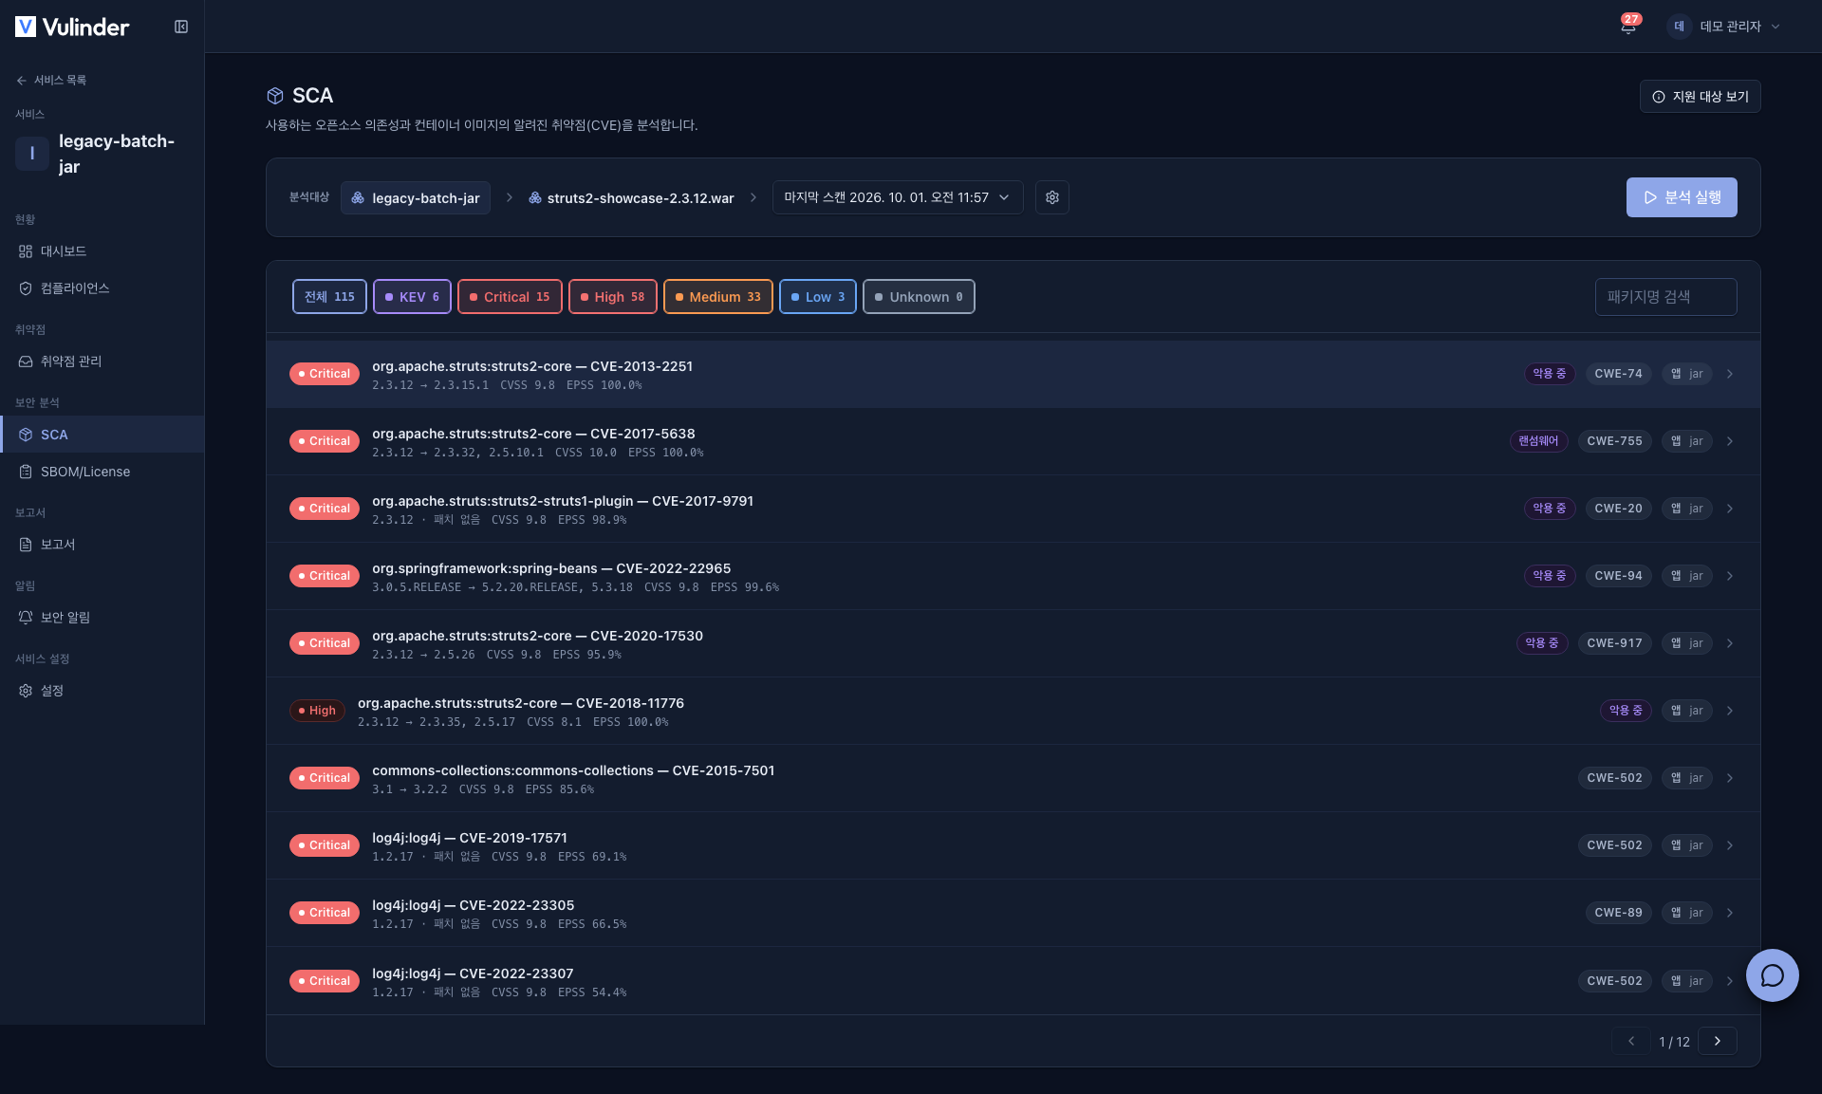Viewport: 1822px width, 1094px height.
Task: Filter by 전체 115
Action: click(329, 297)
